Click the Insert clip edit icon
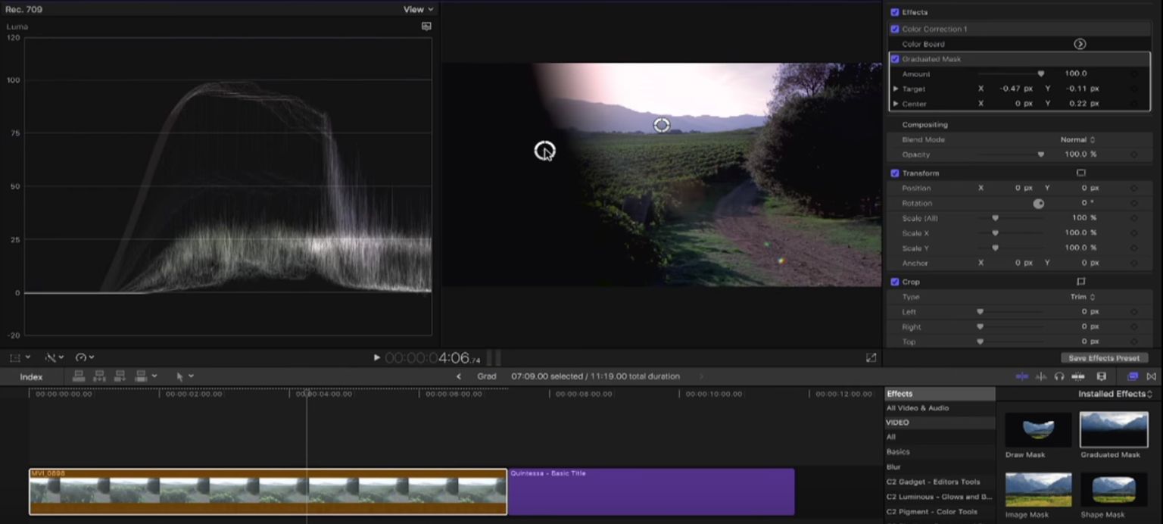Image resolution: width=1163 pixels, height=524 pixels. click(99, 376)
